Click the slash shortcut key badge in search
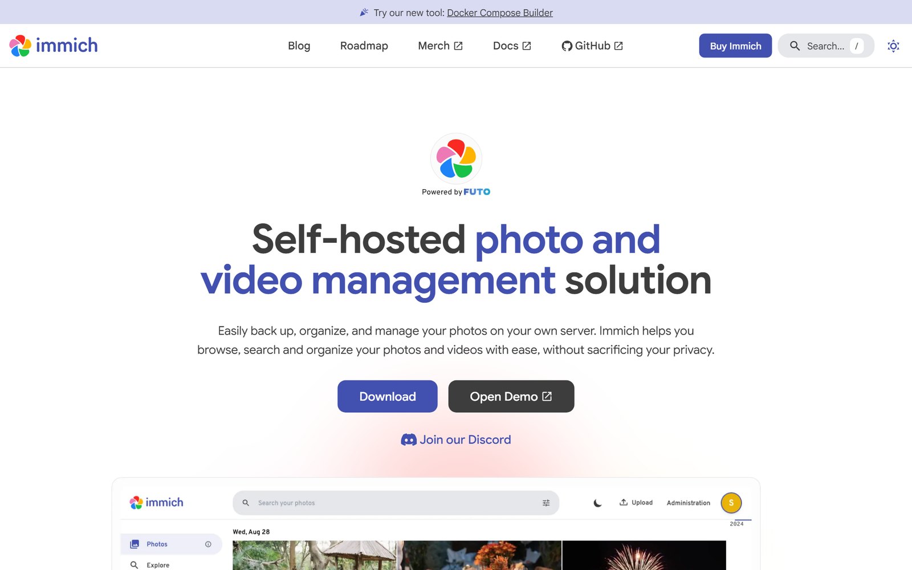912x570 pixels. (857, 46)
